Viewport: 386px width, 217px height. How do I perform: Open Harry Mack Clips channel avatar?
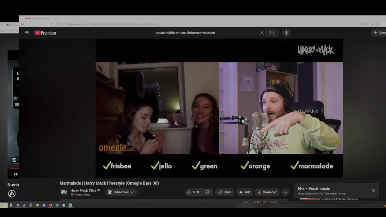pyautogui.click(x=64, y=192)
